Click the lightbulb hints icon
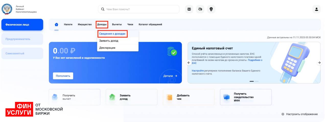The width and height of the screenshot is (325, 122). [211, 9]
